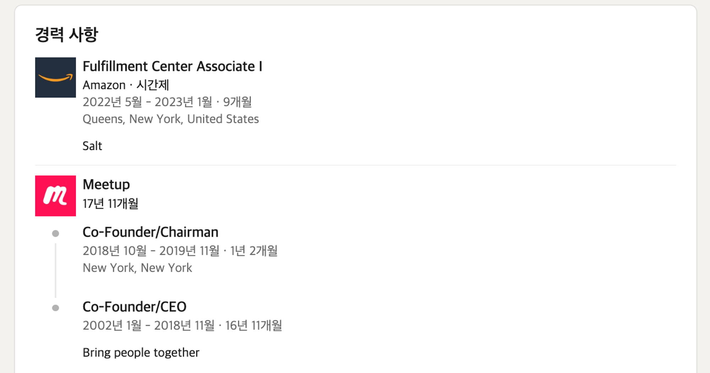Open the Meetup company logo
The width and height of the screenshot is (710, 373).
click(55, 196)
